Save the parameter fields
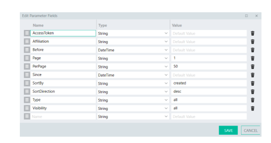This screenshot has height=143, width=271. tap(228, 130)
